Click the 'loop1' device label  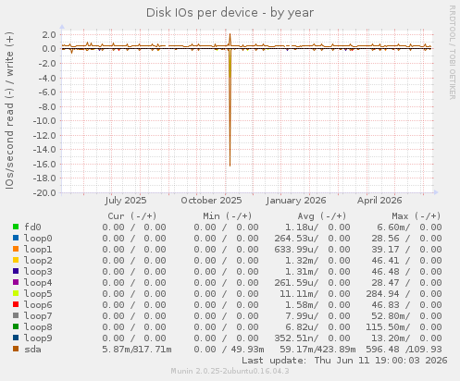(38, 250)
